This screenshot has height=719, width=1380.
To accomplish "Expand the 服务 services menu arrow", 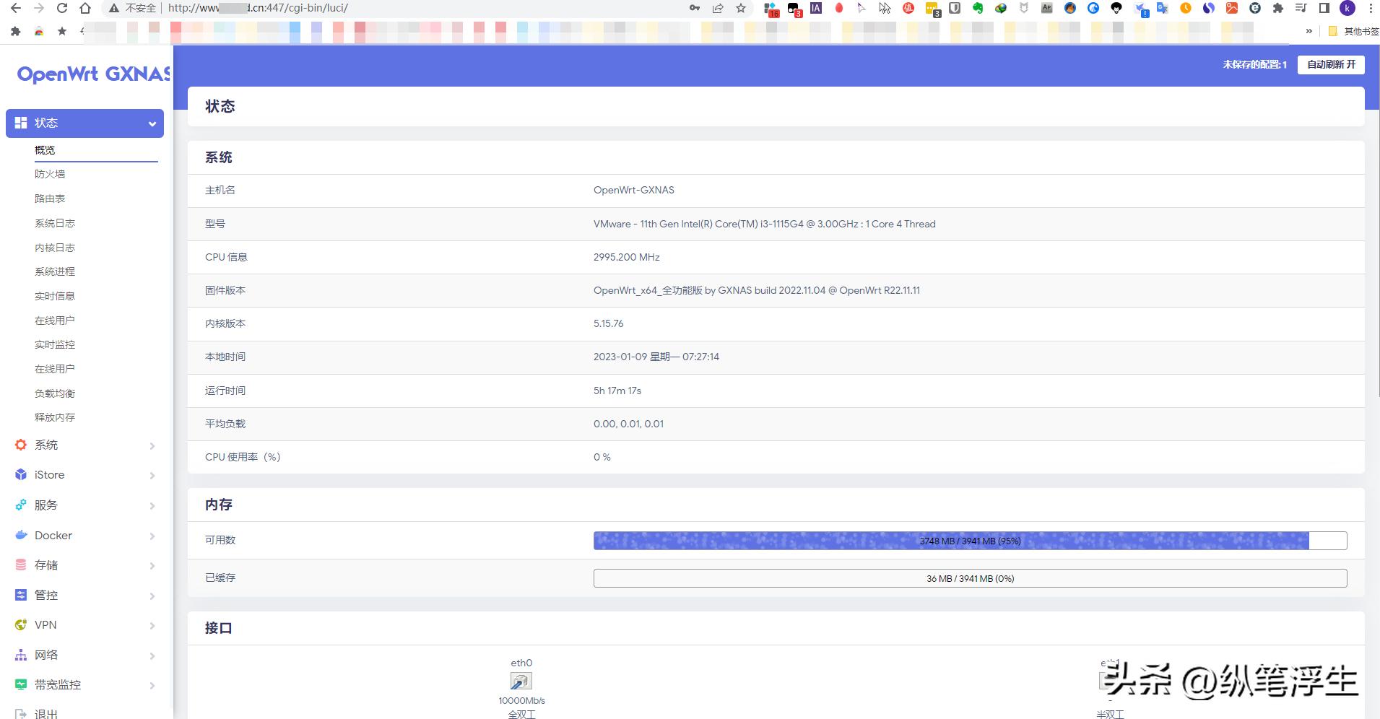I will tap(152, 505).
